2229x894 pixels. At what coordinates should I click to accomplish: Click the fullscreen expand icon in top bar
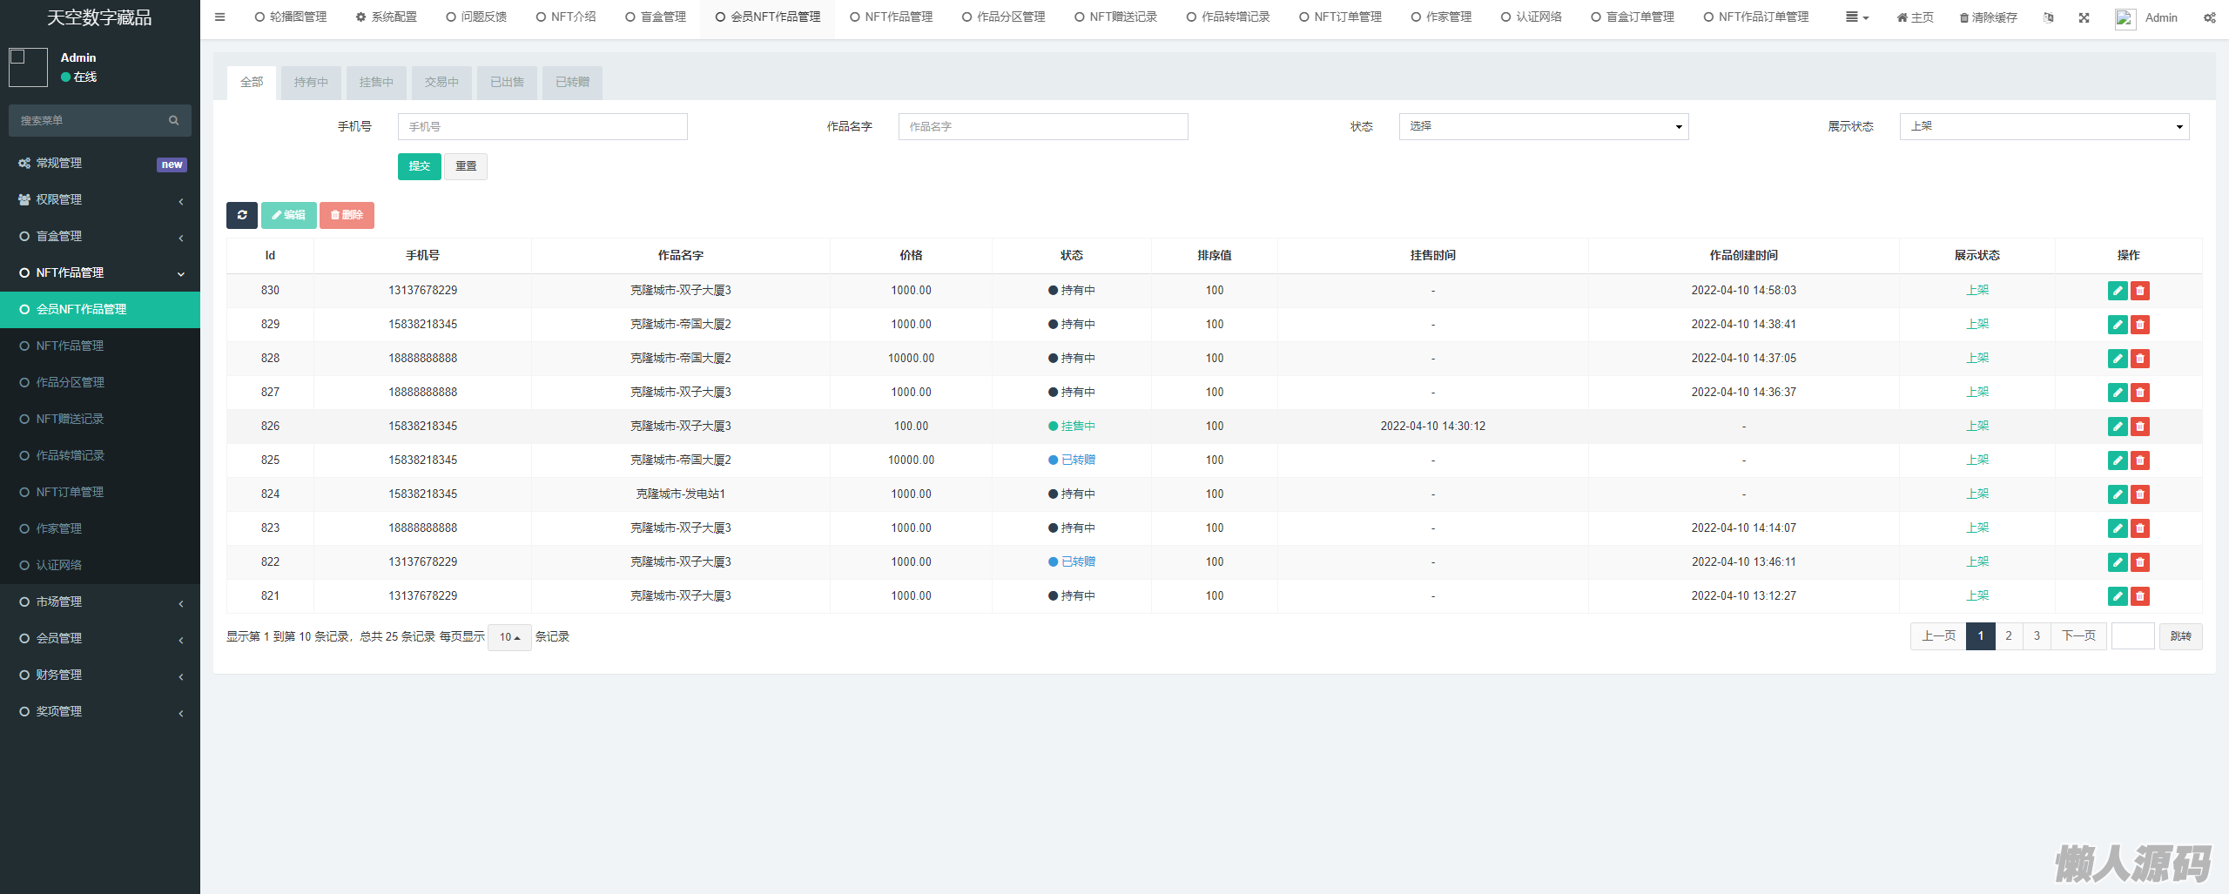[2084, 17]
